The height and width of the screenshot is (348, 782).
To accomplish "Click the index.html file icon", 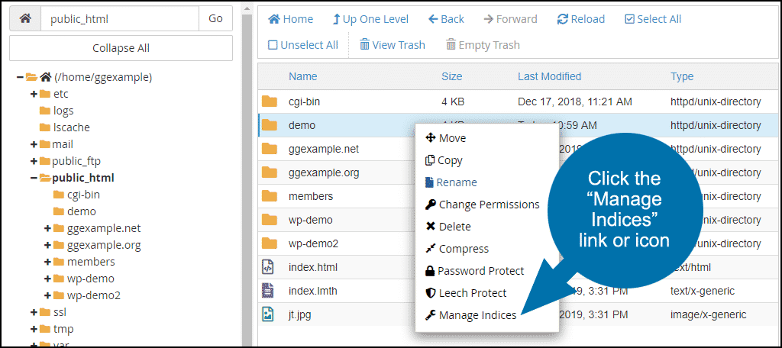I will (x=268, y=267).
